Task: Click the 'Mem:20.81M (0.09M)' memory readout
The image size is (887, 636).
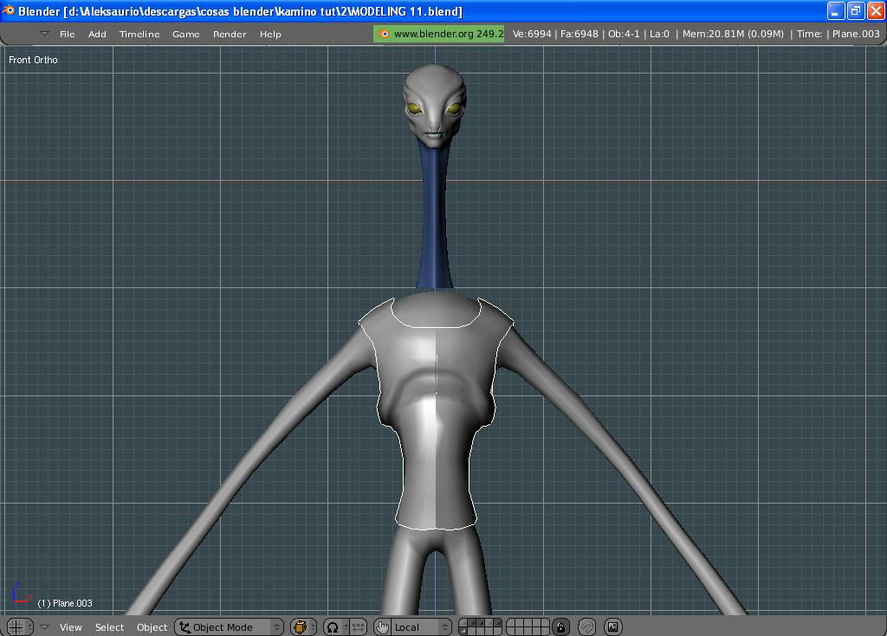Action: (733, 34)
